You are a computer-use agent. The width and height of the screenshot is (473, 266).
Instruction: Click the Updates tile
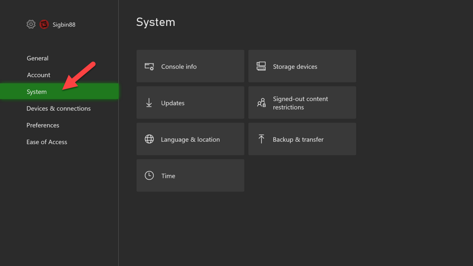coord(190,103)
